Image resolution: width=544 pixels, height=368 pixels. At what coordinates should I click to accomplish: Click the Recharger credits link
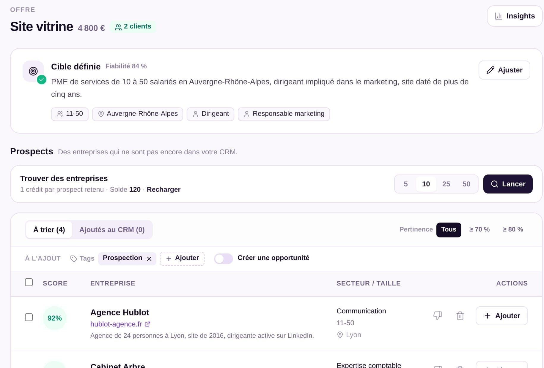163,189
